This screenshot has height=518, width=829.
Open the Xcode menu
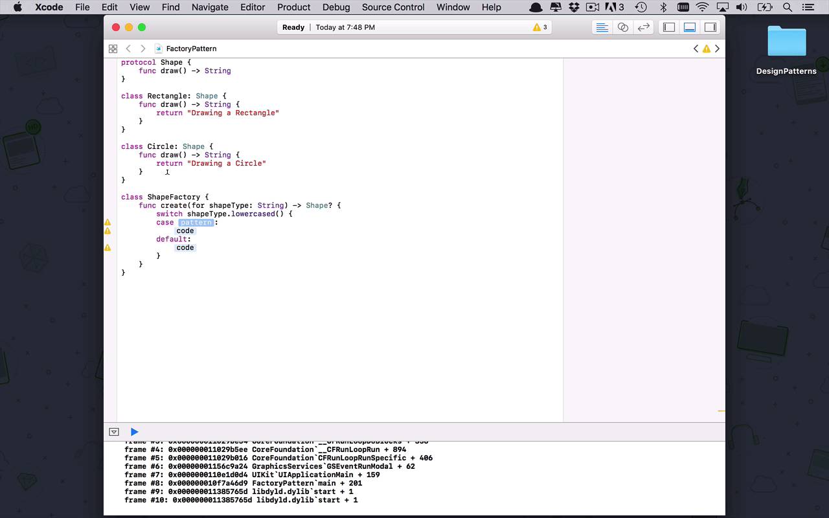tap(49, 7)
